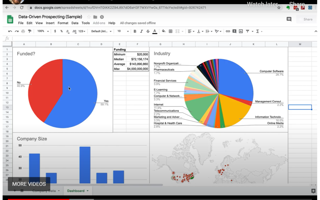
Task: Click the browser Reload icon
Action: [22, 7]
